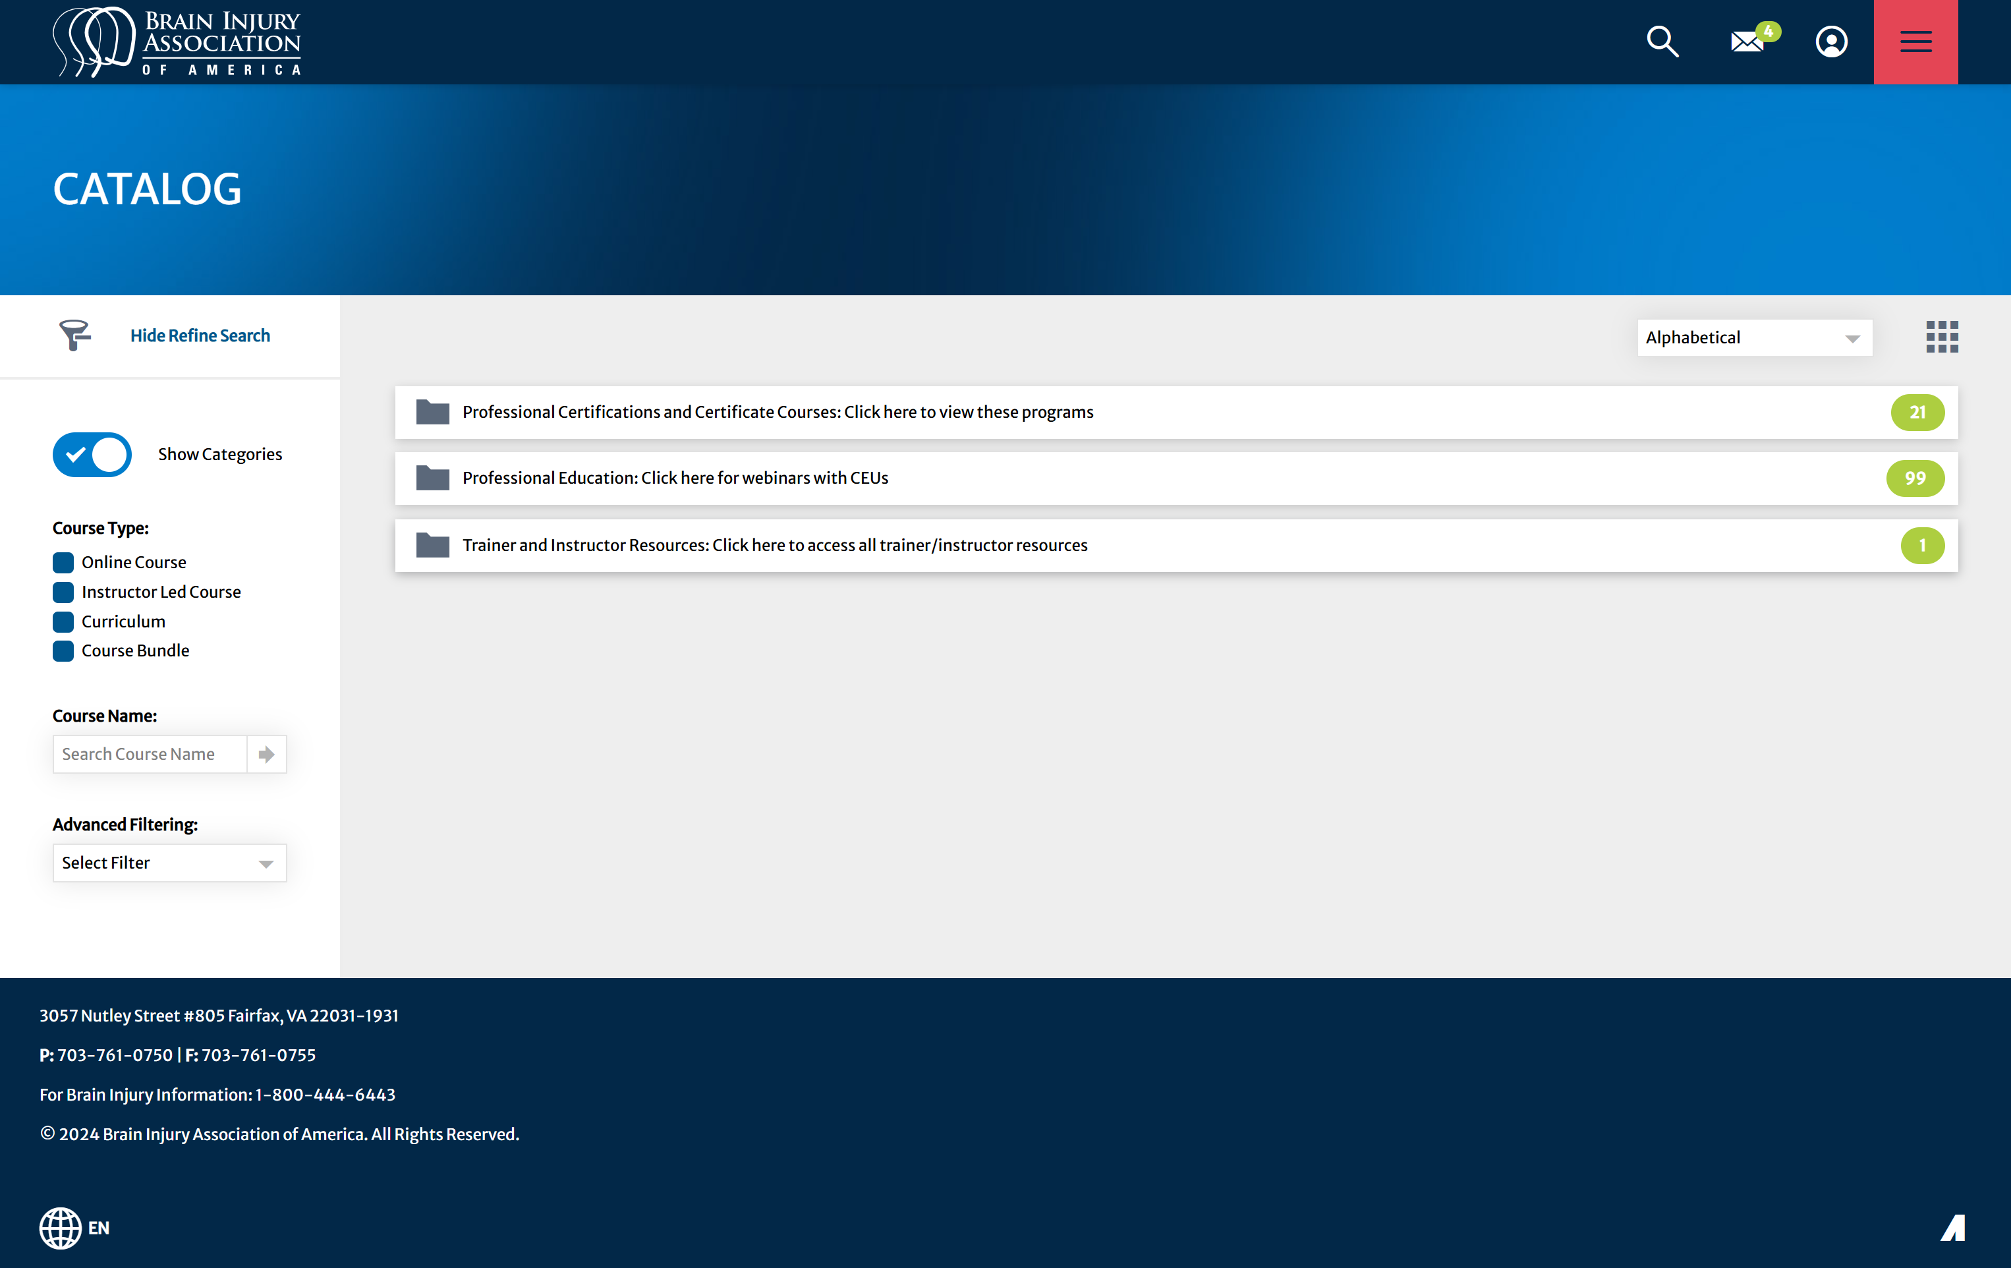Click the brain injury information number 1-800-444-6443

(325, 1095)
